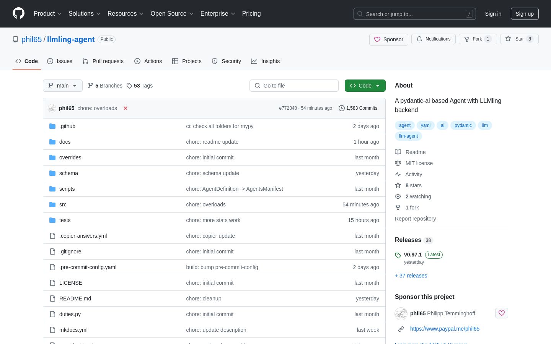The width and height of the screenshot is (551, 344).
Task: Open the Insights tab
Action: tap(266, 61)
